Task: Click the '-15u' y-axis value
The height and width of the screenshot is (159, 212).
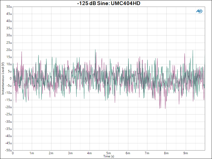Action: coord(8,100)
